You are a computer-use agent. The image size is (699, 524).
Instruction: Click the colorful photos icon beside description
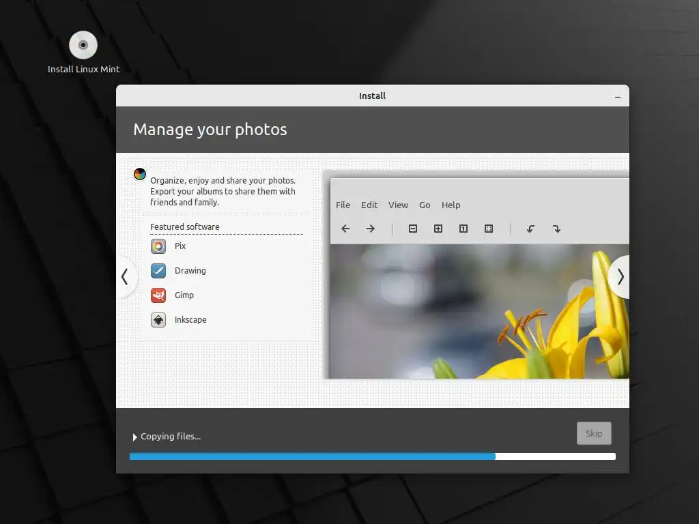140,174
